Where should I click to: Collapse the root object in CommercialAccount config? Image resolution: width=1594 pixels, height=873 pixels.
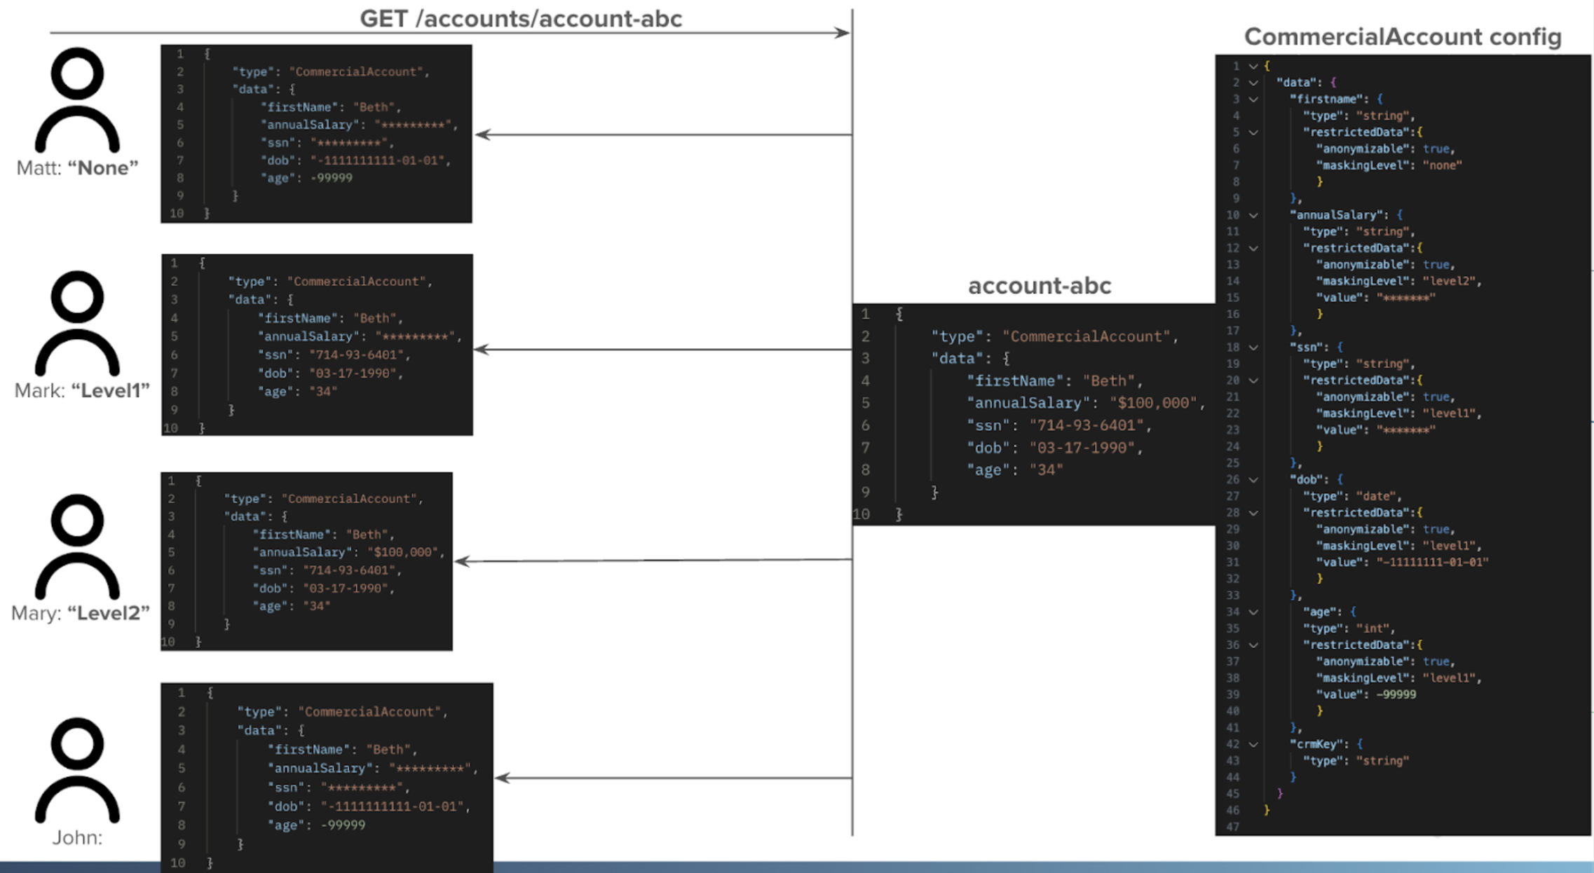pyautogui.click(x=1254, y=66)
